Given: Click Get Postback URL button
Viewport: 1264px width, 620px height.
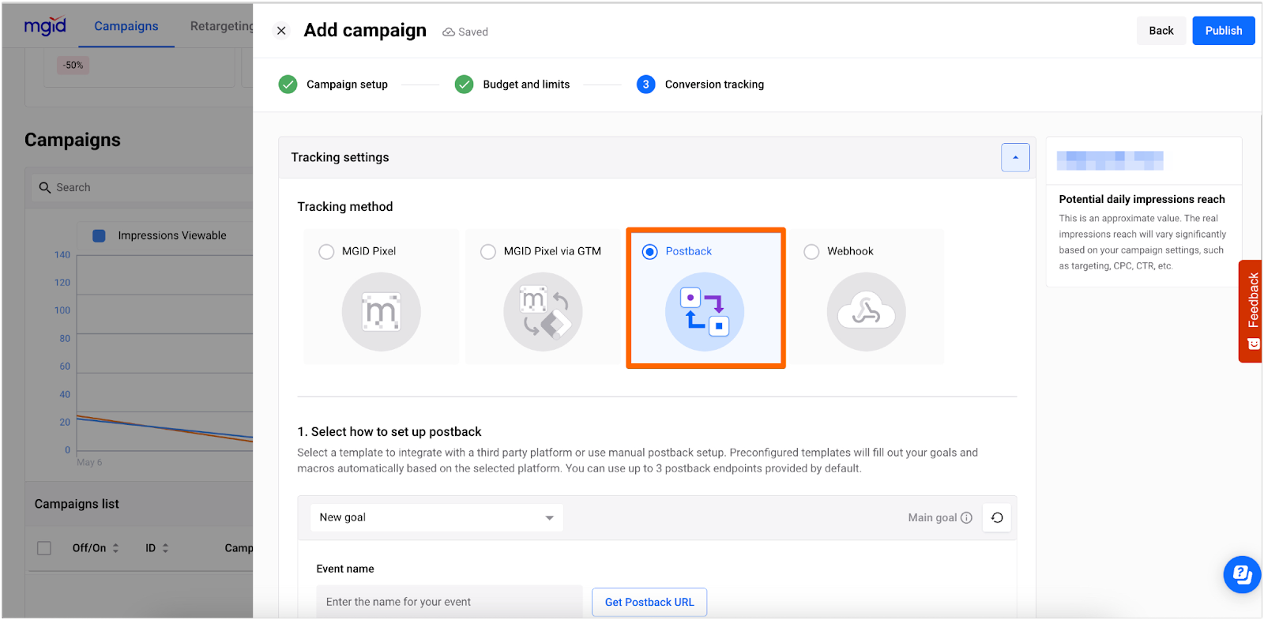Looking at the screenshot, I should coord(649,602).
